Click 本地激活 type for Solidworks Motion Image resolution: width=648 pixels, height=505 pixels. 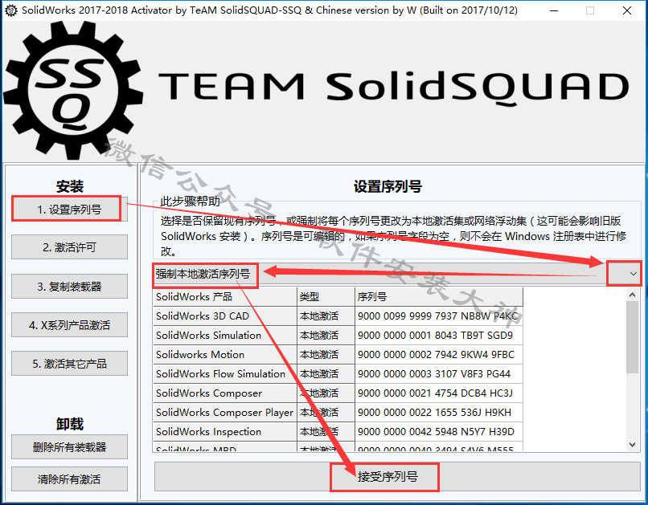click(326, 354)
